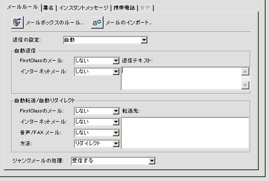Click inside the 転送先 text area
The width and height of the screenshot is (269, 181).
185,133
